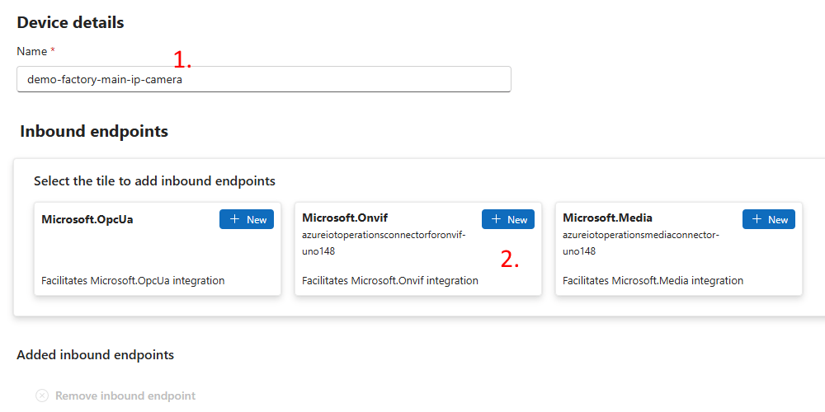This screenshot has width=825, height=412.
Task: Click the plus icon on Microsoft.OpcUa tile
Action: click(x=235, y=219)
